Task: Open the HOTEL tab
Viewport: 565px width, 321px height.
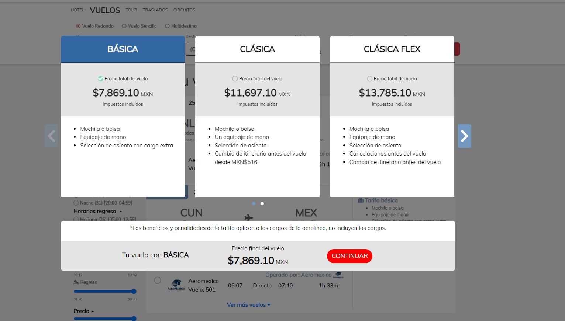Action: (x=77, y=10)
